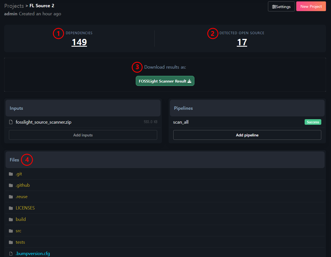Viewport: 331px width, 257px height.
Task: Open the scan_all pipeline entry
Action: pyautogui.click(x=181, y=122)
